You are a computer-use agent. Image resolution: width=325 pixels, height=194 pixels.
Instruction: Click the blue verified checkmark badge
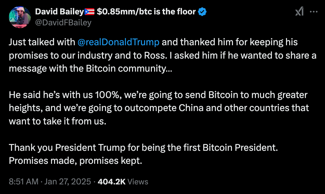coord(203,12)
